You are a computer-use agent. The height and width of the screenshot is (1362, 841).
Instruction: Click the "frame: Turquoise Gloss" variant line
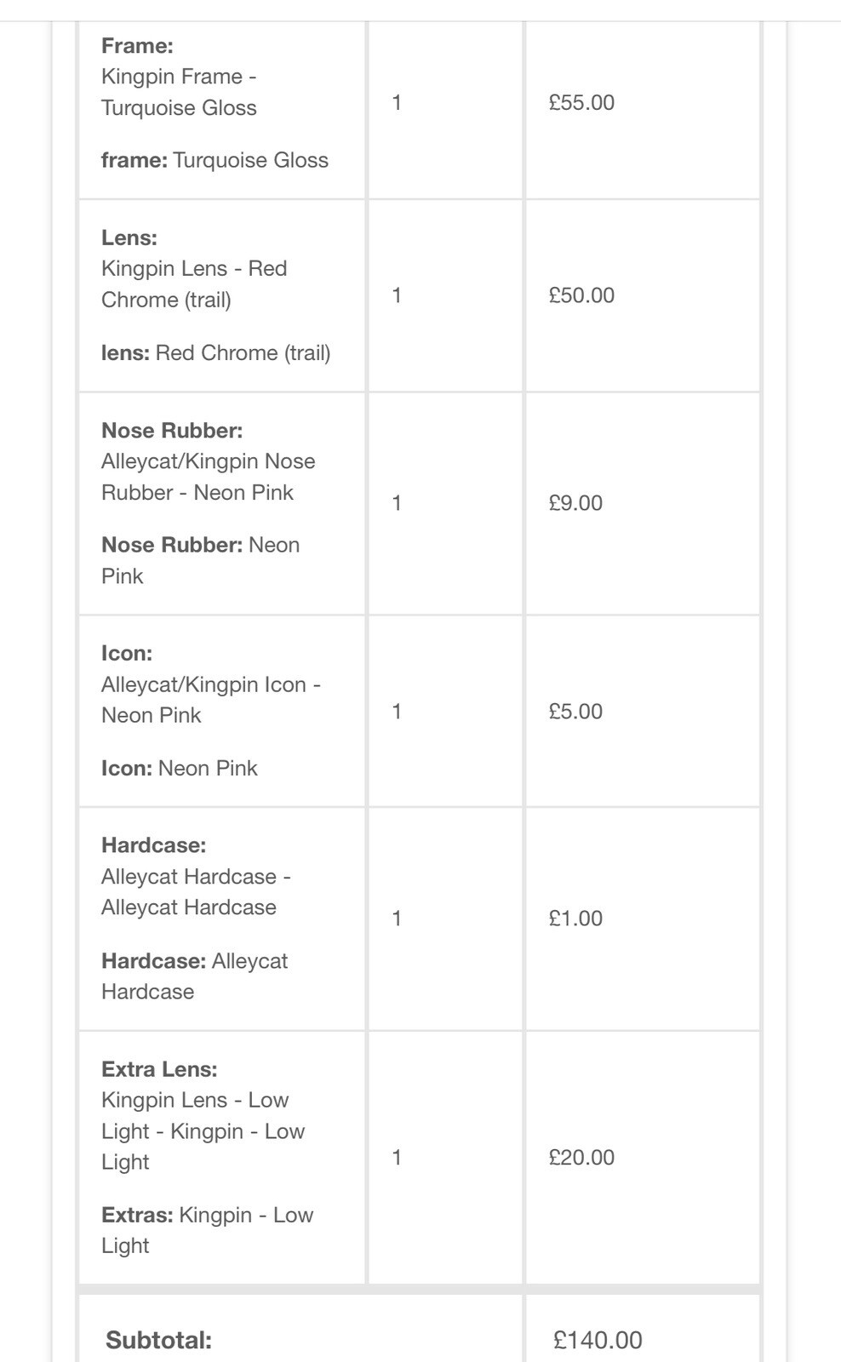215,160
